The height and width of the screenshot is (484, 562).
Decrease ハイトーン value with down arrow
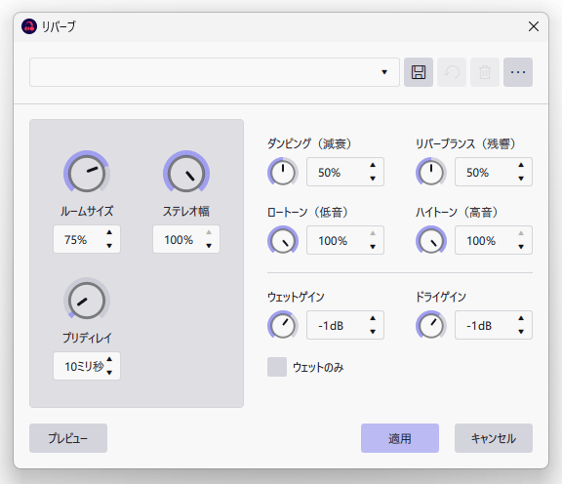click(x=521, y=247)
